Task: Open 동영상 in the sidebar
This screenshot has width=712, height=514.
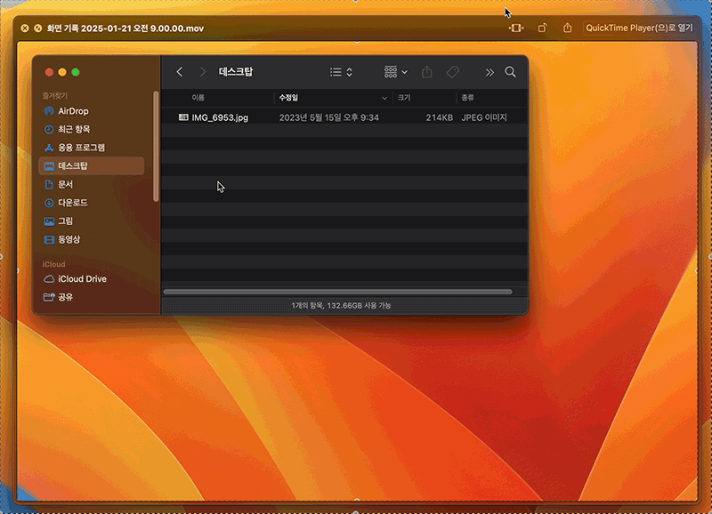Action: click(x=92, y=239)
